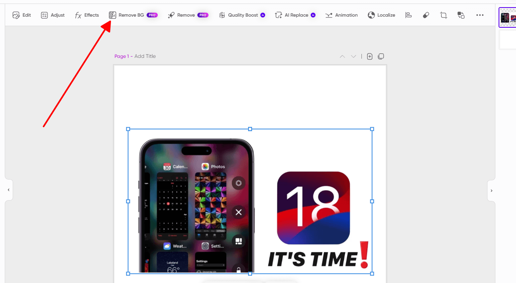Click Add Title page field
Viewport: 516px width, 283px height.
pos(145,56)
